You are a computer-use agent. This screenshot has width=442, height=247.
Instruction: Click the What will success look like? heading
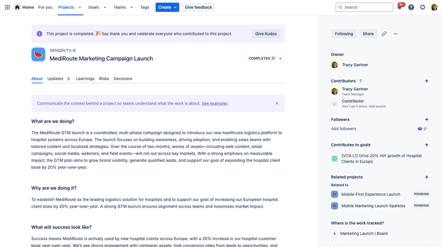pyautogui.click(x=61, y=227)
